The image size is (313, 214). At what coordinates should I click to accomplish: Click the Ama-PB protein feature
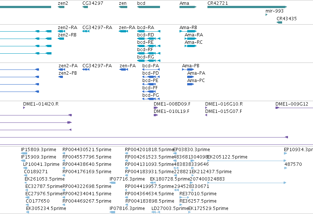click(188, 69)
